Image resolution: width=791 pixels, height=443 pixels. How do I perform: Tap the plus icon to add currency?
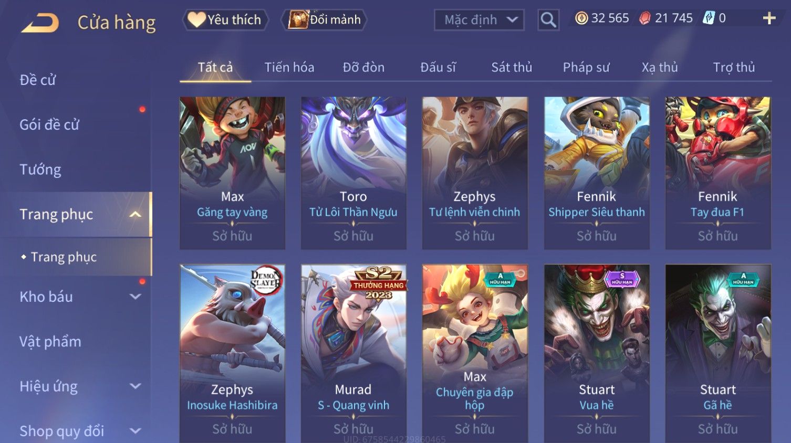point(769,18)
